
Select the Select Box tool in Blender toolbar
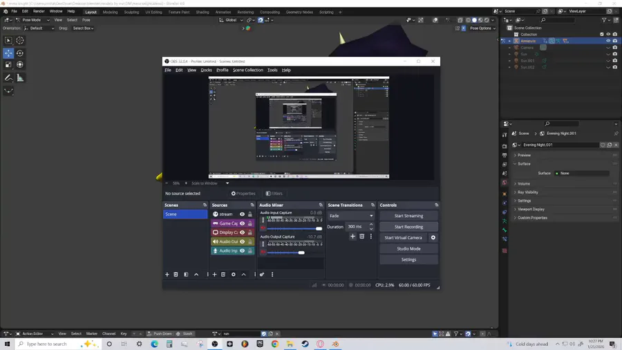[8, 41]
